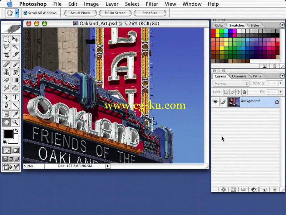Select the Rectangular Marquee tool

(6, 39)
